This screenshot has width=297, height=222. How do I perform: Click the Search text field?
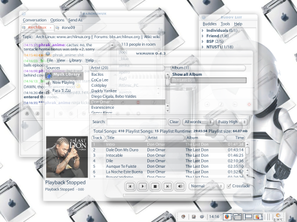pyautogui.click(x=136, y=122)
